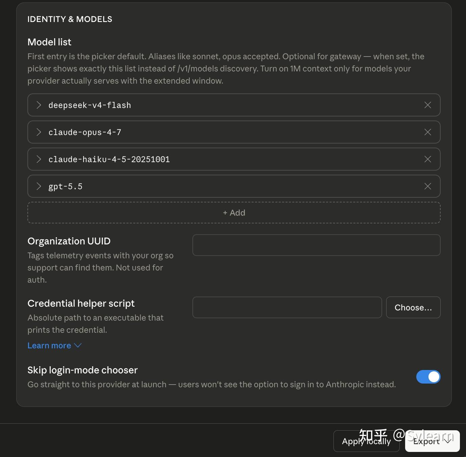This screenshot has width=466, height=457.
Task: Expand the claude-haiku-4-5-20251001 row
Action: [39, 159]
